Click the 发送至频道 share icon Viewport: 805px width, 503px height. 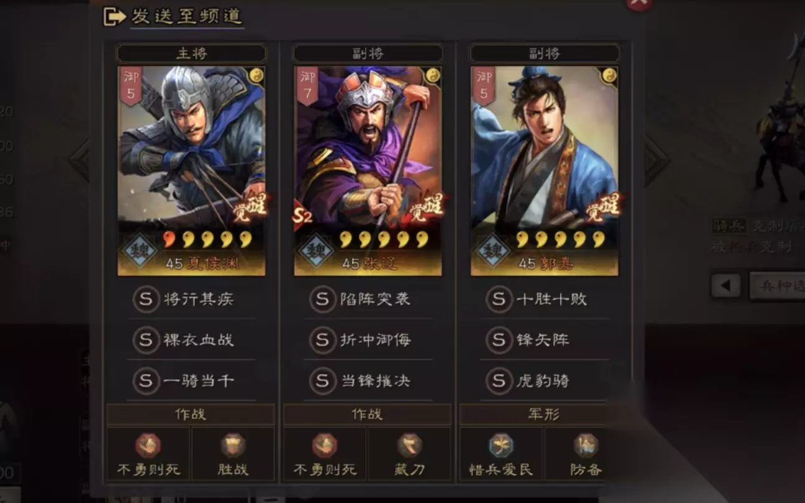(115, 17)
